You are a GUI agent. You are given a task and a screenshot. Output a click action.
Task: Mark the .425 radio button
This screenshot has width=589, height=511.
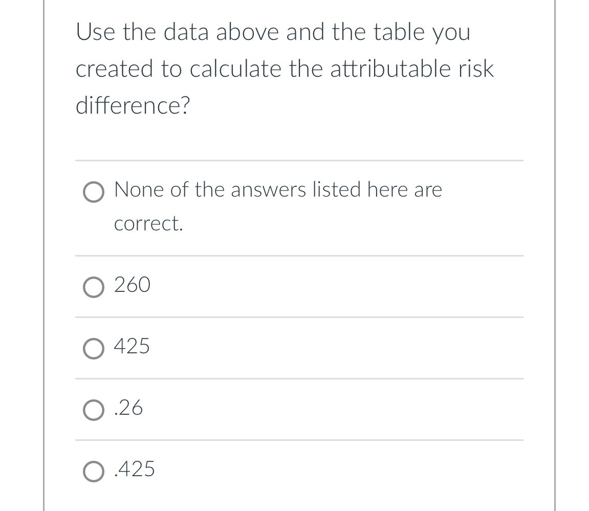click(93, 472)
